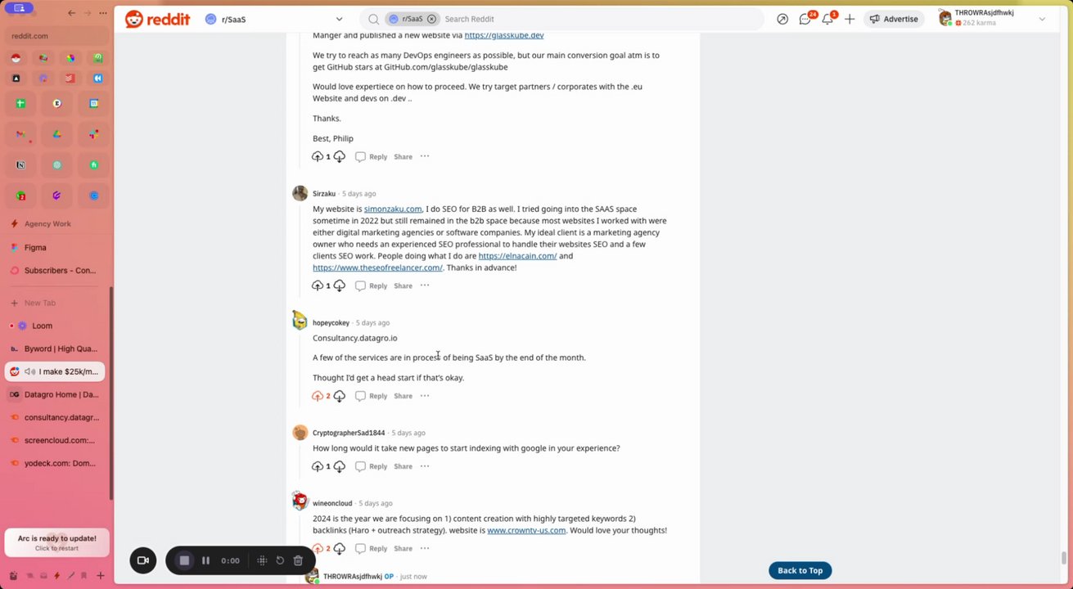The image size is (1073, 589).
Task: Delete the Loom recording with trash icon
Action: [298, 560]
